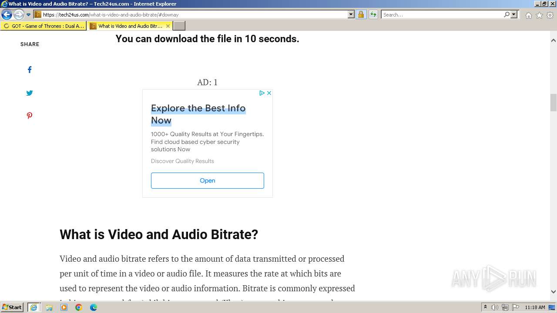The height and width of the screenshot is (313, 557).
Task: Open the security lock report icon
Action: [361, 14]
